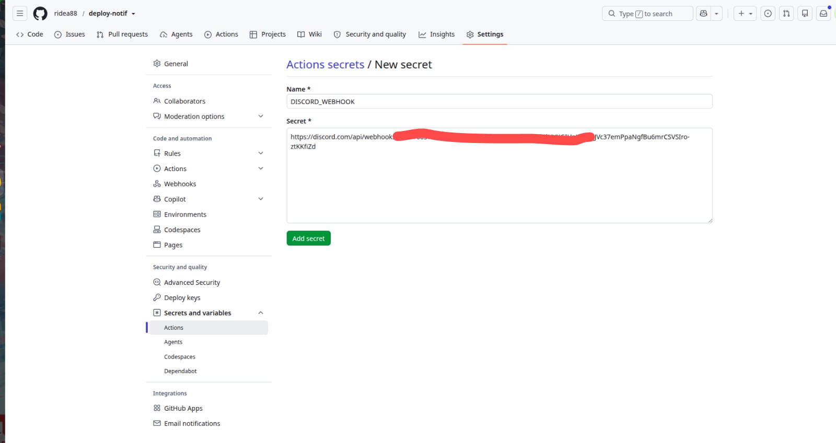Switch to the Pull requests tab
Image resolution: width=836 pixels, height=443 pixels.
(122, 34)
